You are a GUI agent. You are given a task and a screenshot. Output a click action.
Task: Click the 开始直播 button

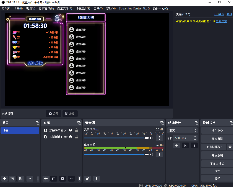point(217,139)
